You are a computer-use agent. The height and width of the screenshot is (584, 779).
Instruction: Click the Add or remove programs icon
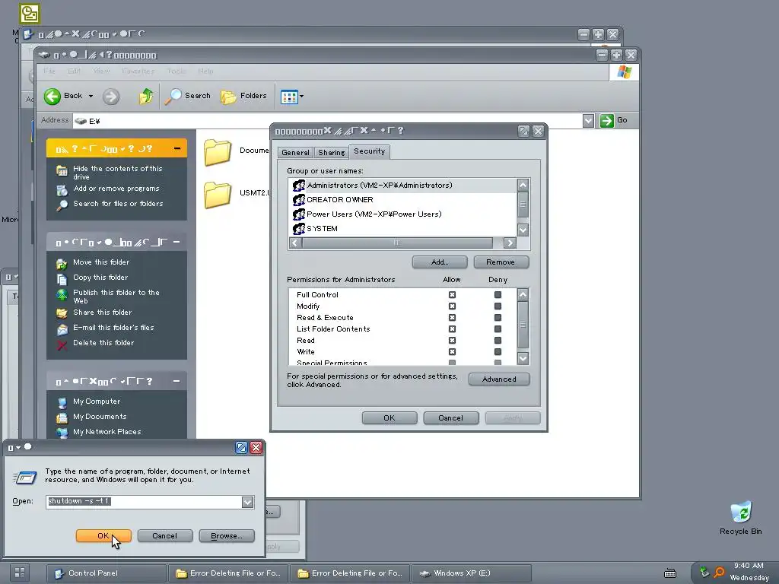[62, 189]
